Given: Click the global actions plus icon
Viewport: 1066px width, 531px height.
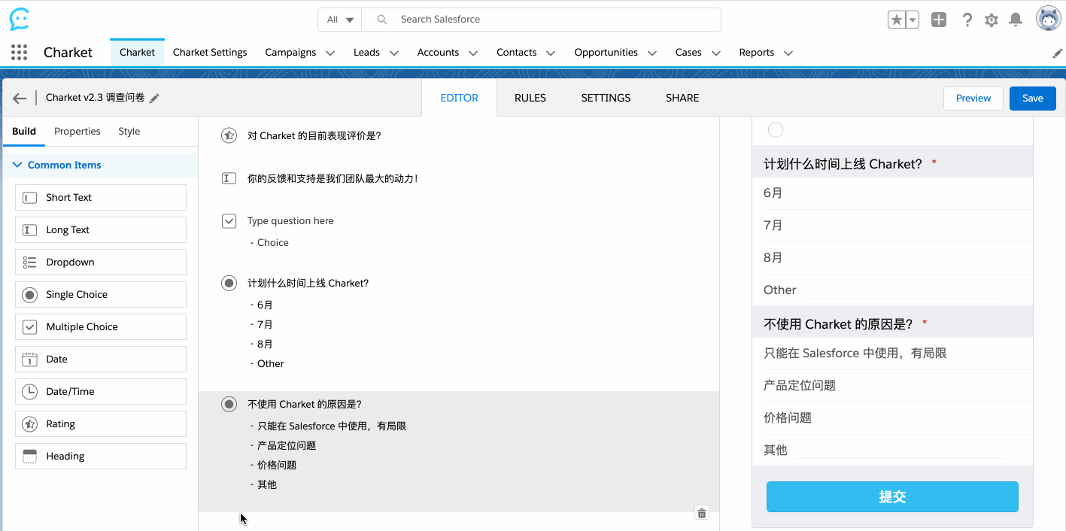Looking at the screenshot, I should (939, 20).
